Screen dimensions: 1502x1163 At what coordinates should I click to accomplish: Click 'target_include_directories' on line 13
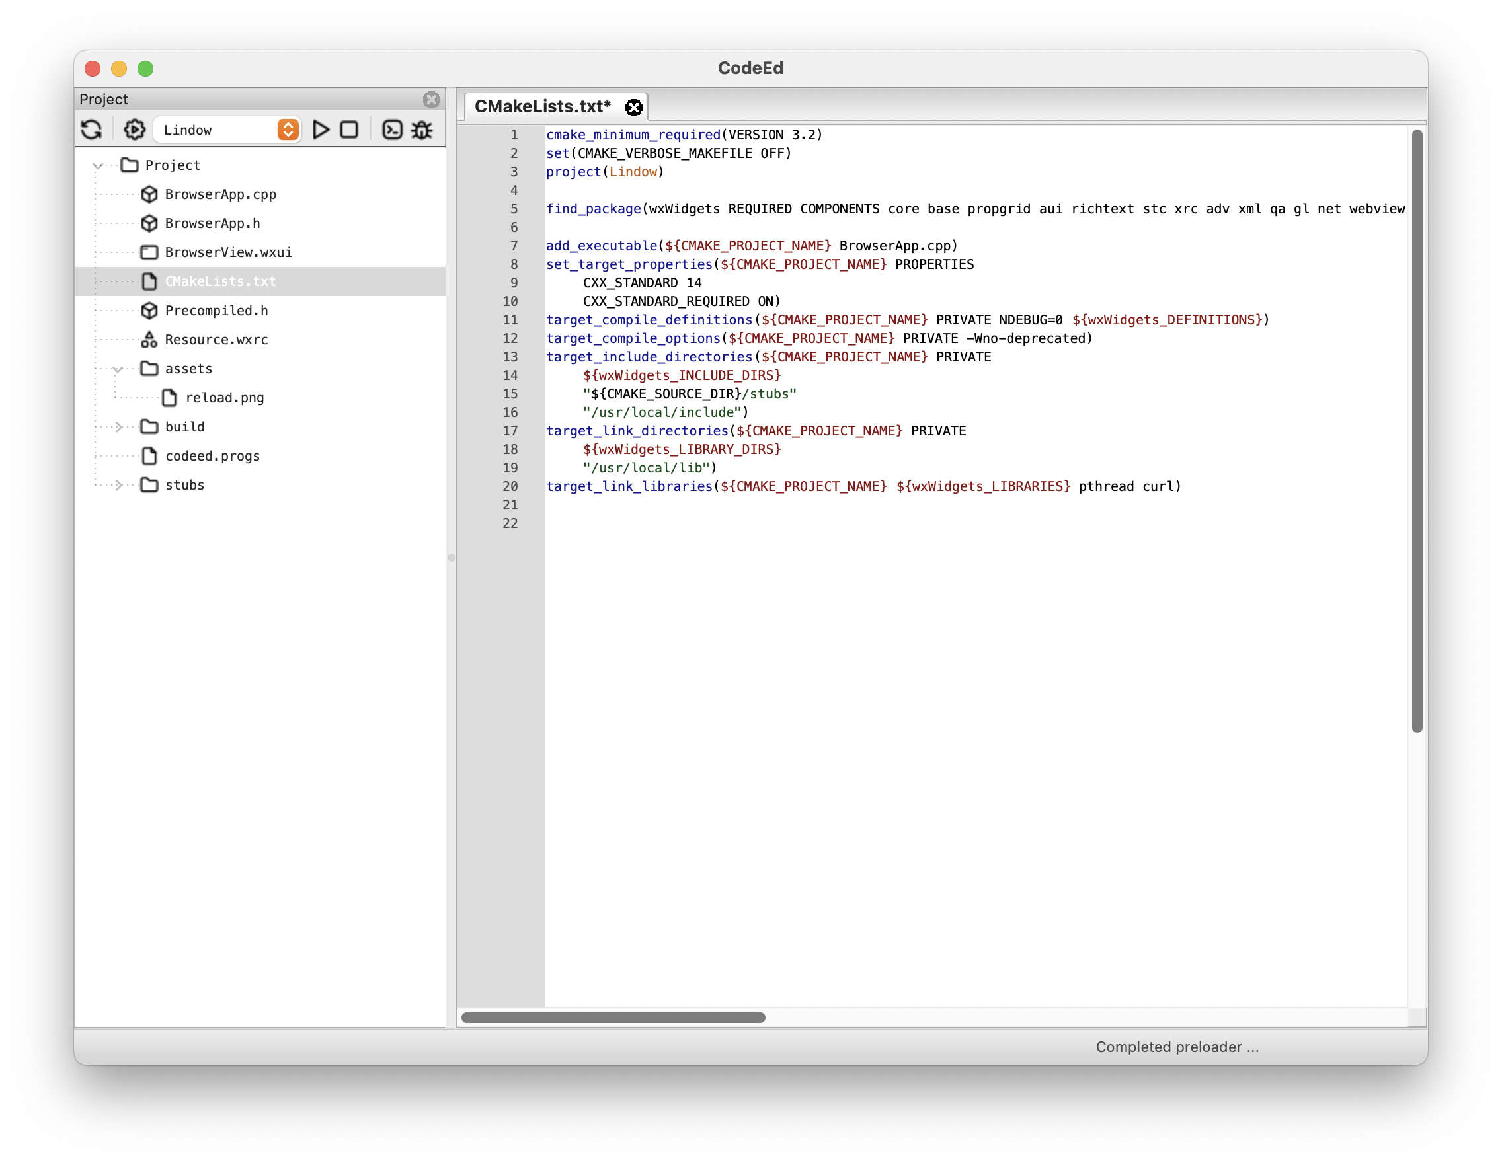click(649, 357)
